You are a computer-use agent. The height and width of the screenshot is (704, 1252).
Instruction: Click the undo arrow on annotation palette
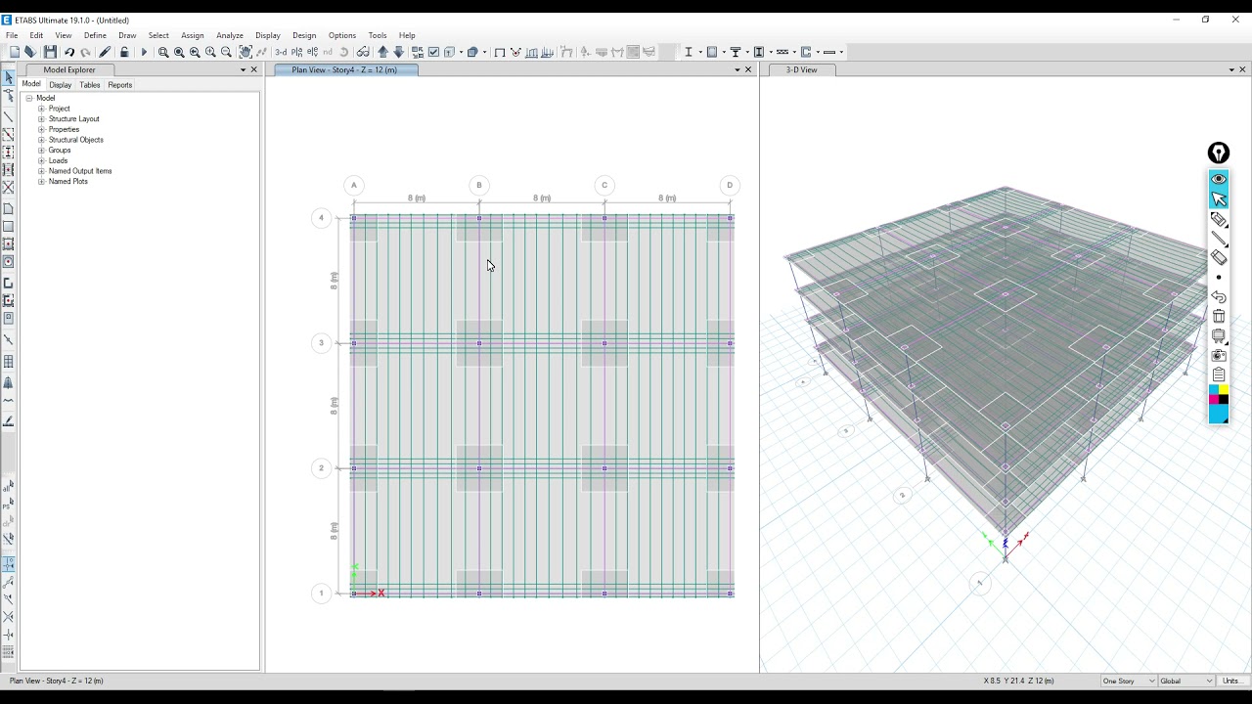1219,296
